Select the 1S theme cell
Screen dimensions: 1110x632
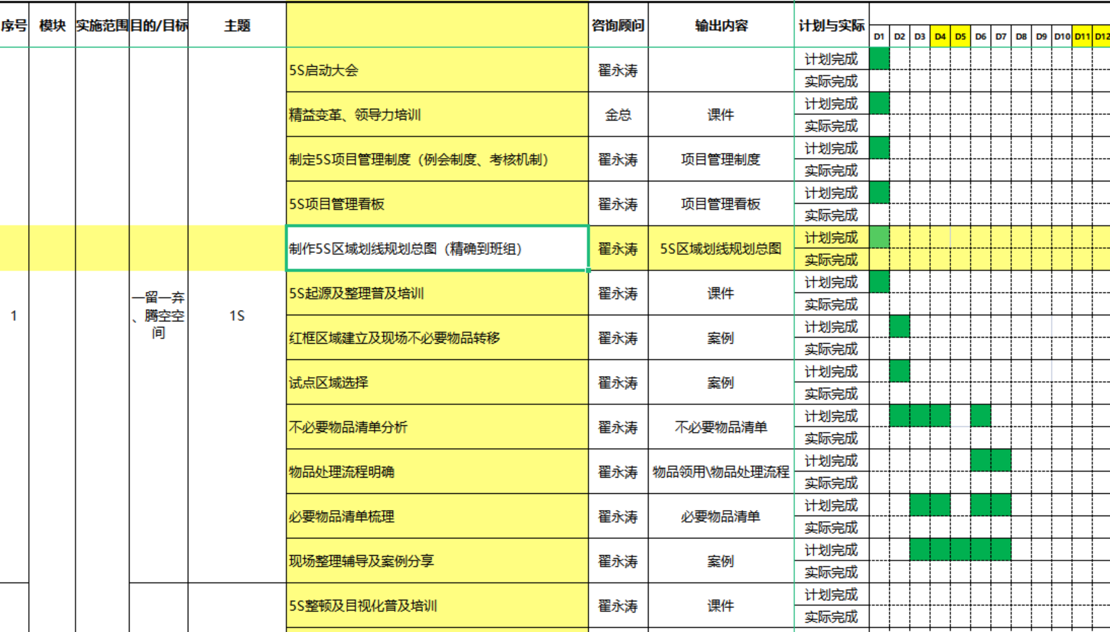click(237, 316)
